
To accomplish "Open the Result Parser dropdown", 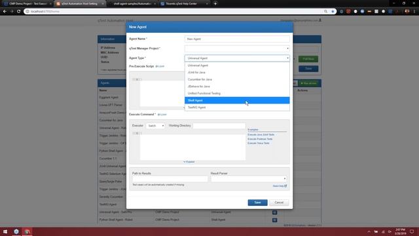I will coord(249,179).
